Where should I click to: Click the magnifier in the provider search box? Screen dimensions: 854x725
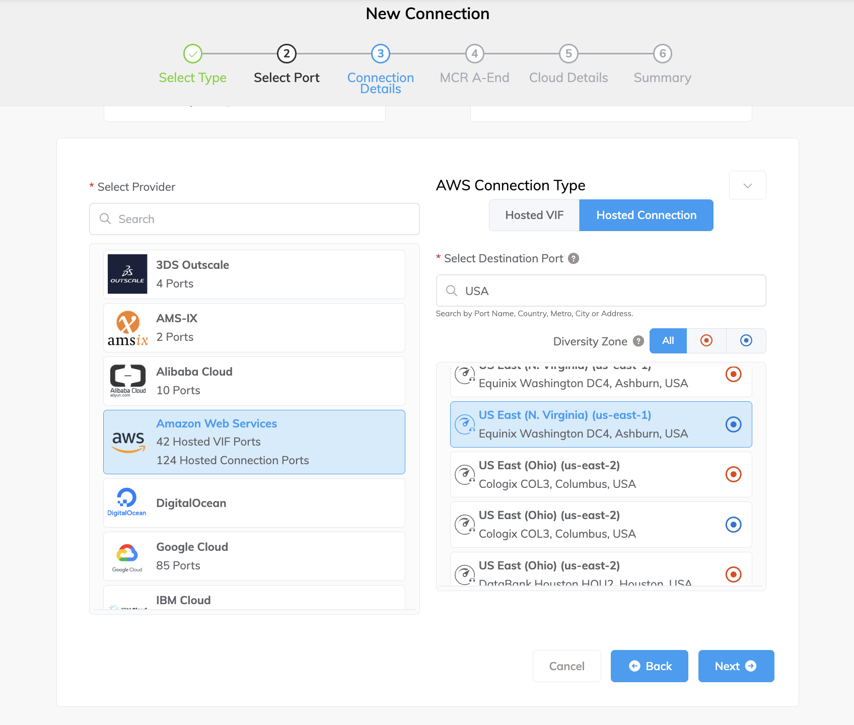tap(105, 219)
